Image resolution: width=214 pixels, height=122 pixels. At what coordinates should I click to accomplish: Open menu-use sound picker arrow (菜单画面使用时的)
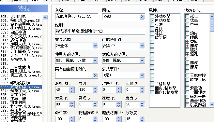click(x=95, y=75)
